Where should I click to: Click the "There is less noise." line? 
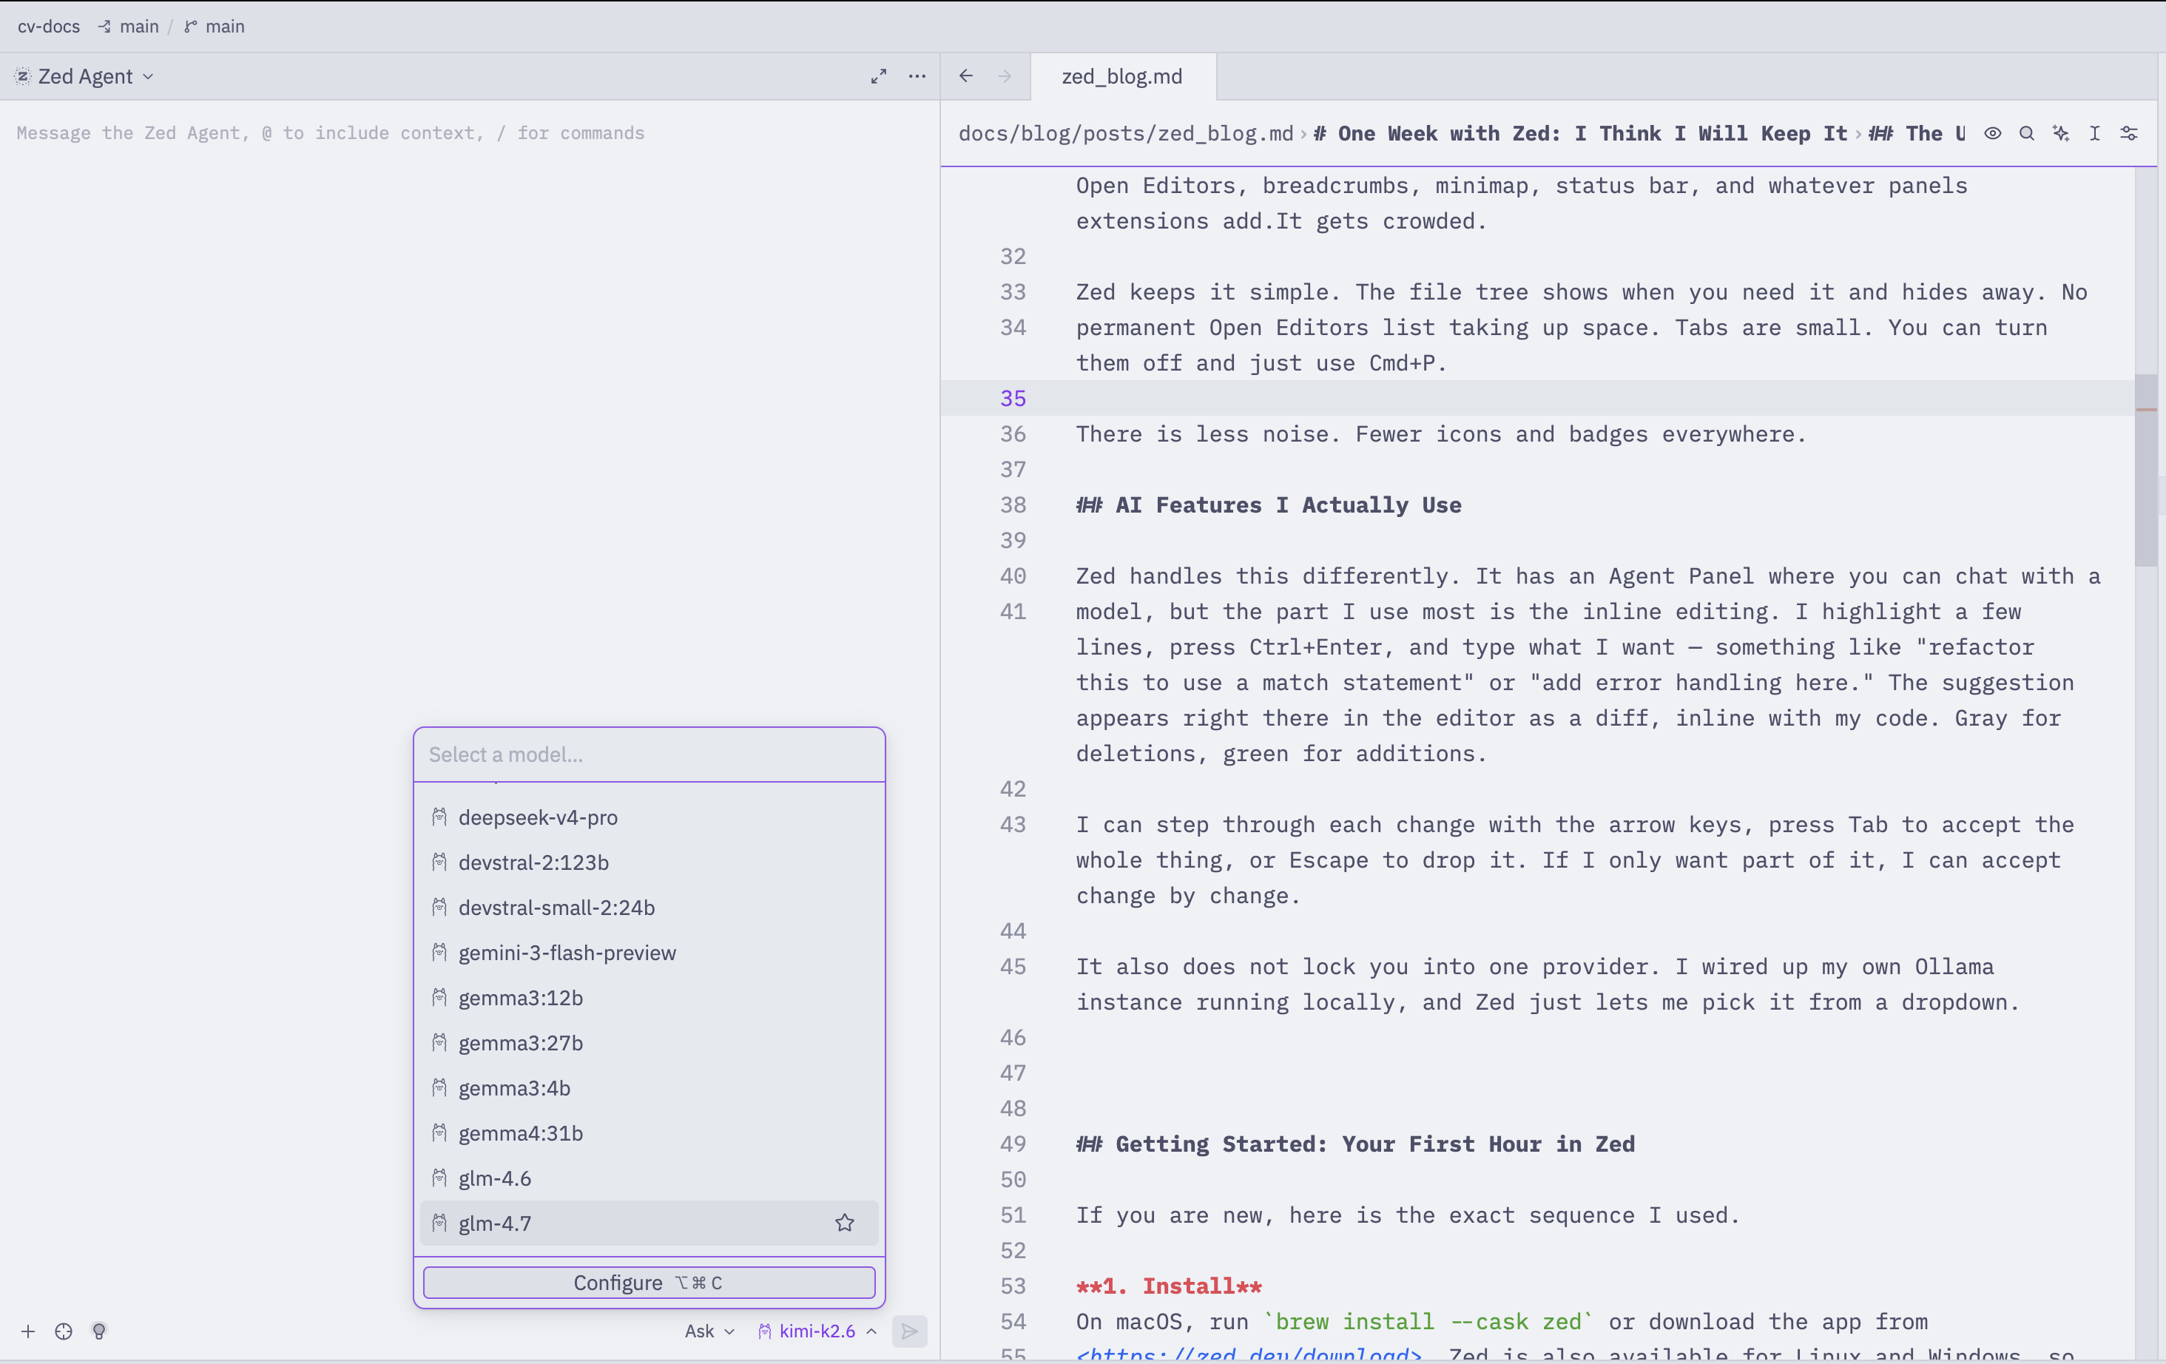coord(1440,434)
